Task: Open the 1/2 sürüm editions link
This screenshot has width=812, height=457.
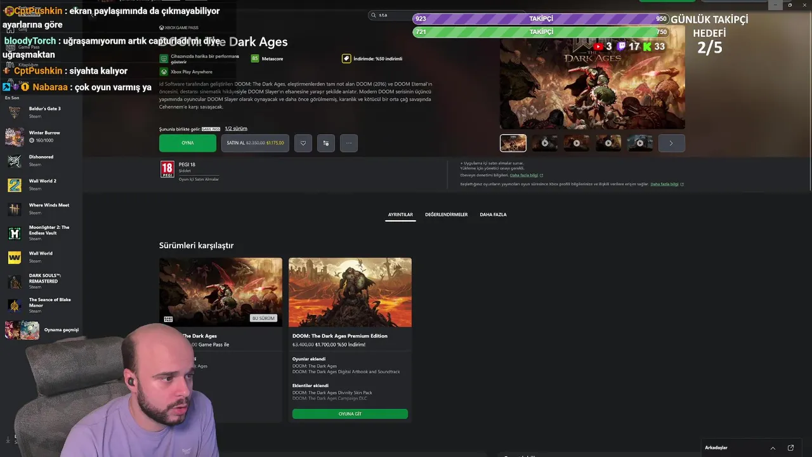Action: click(x=236, y=129)
